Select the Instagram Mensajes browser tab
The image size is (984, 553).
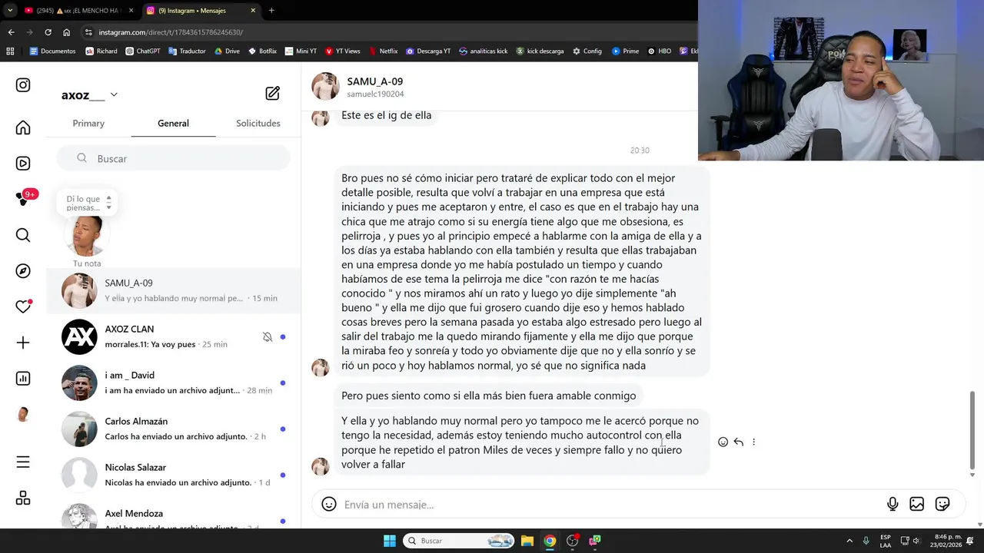[201, 11]
